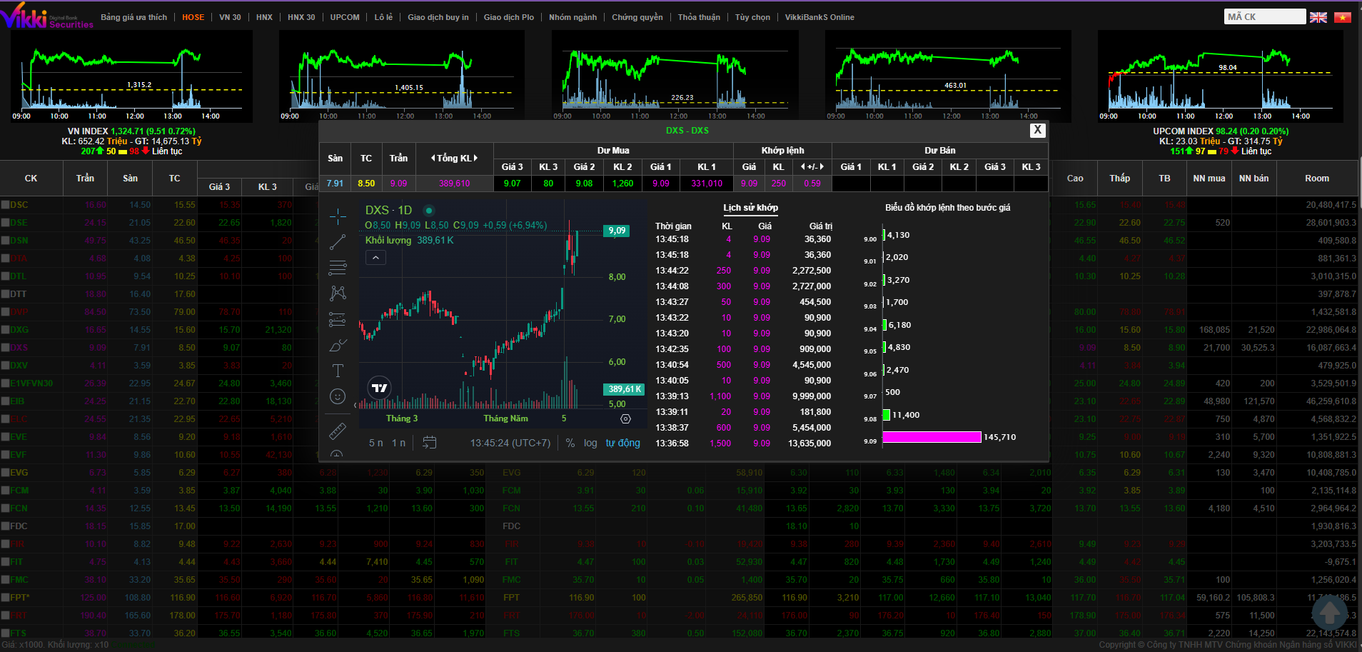The image size is (1362, 652).
Task: Click the TradingView logo on the chart
Action: [x=380, y=388]
